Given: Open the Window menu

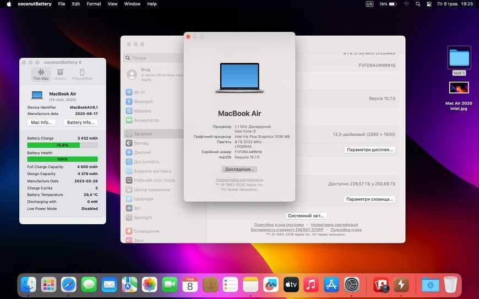Looking at the screenshot, I should coord(132,4).
